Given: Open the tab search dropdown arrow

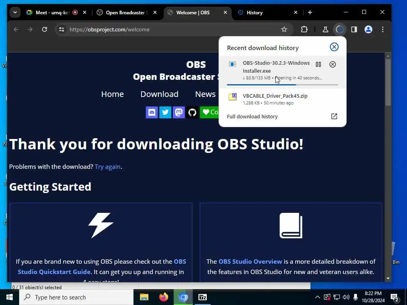Looking at the screenshot, I should tap(15, 12).
